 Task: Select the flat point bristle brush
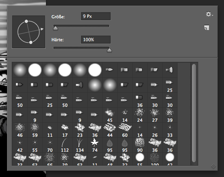(20, 85)
